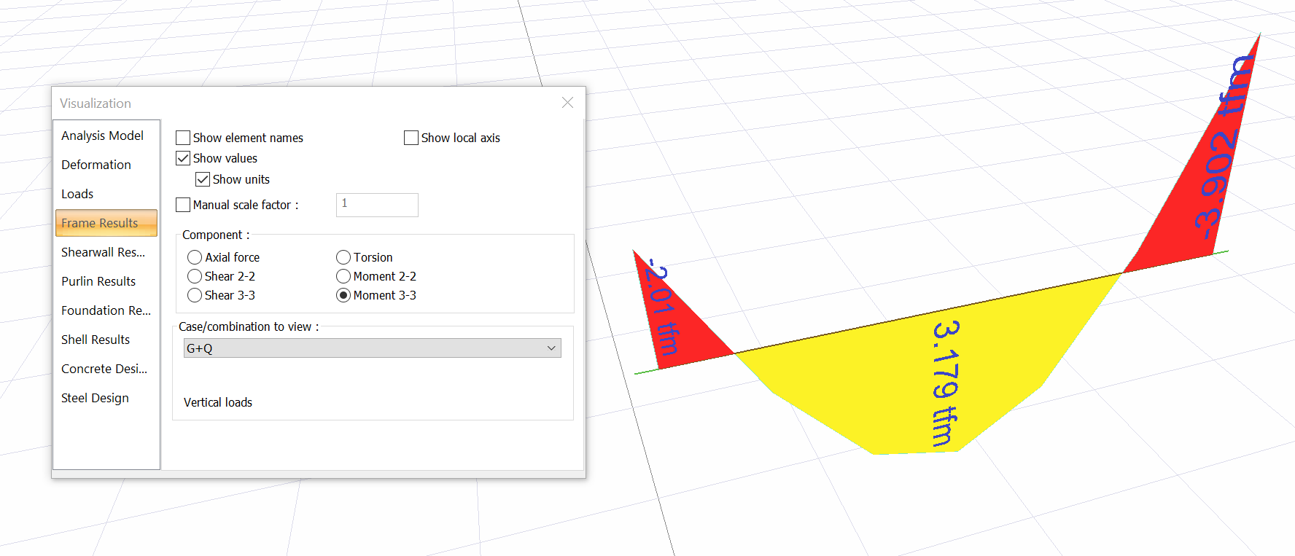Image resolution: width=1295 pixels, height=556 pixels.
Task: Select the Loads tab
Action: pyautogui.click(x=77, y=194)
